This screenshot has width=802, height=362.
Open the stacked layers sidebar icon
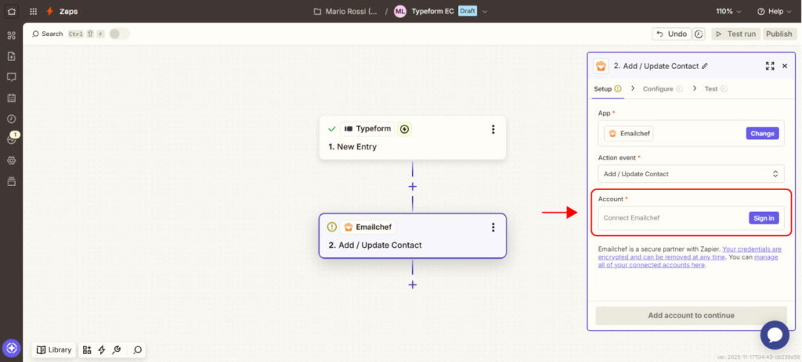click(x=11, y=181)
